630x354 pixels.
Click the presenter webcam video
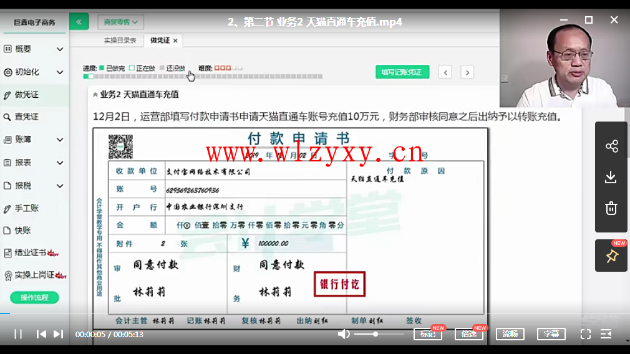(x=565, y=58)
